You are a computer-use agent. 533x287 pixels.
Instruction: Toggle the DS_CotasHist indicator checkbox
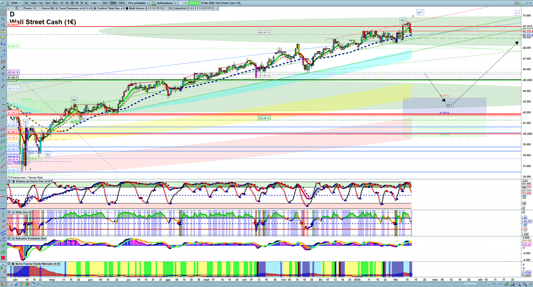click(x=166, y=8)
